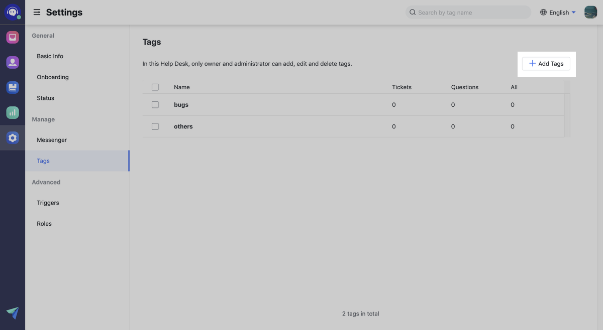The image size is (603, 330).
Task: Check the select-all checkbox in table header
Action: (155, 87)
